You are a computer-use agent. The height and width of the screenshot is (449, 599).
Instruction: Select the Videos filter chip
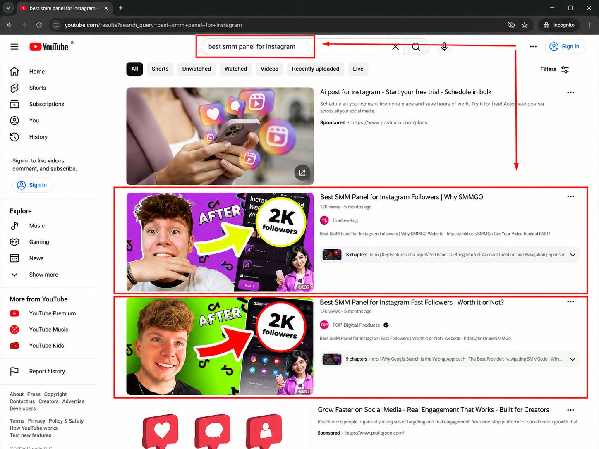pos(269,69)
